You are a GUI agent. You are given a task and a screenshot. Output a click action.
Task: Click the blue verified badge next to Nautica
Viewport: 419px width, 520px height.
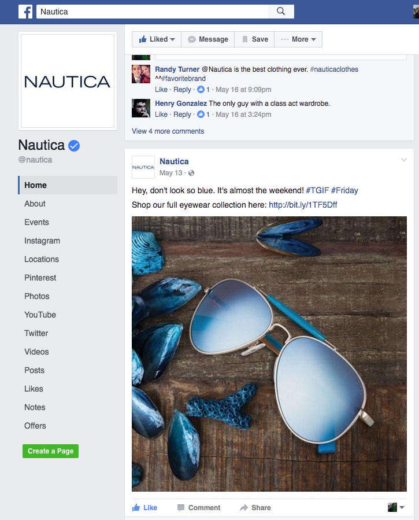[x=74, y=145]
